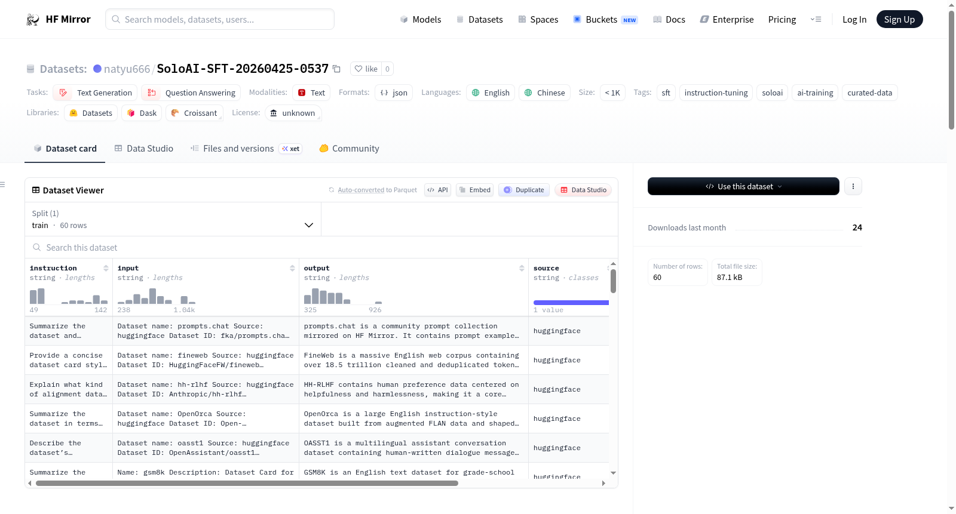Open natyu666 user profile link
Screen dimensions: 956x514
point(127,69)
